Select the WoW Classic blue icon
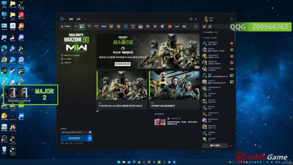Image resolution: width=293 pixels, height=165 pixels. [x=126, y=26]
